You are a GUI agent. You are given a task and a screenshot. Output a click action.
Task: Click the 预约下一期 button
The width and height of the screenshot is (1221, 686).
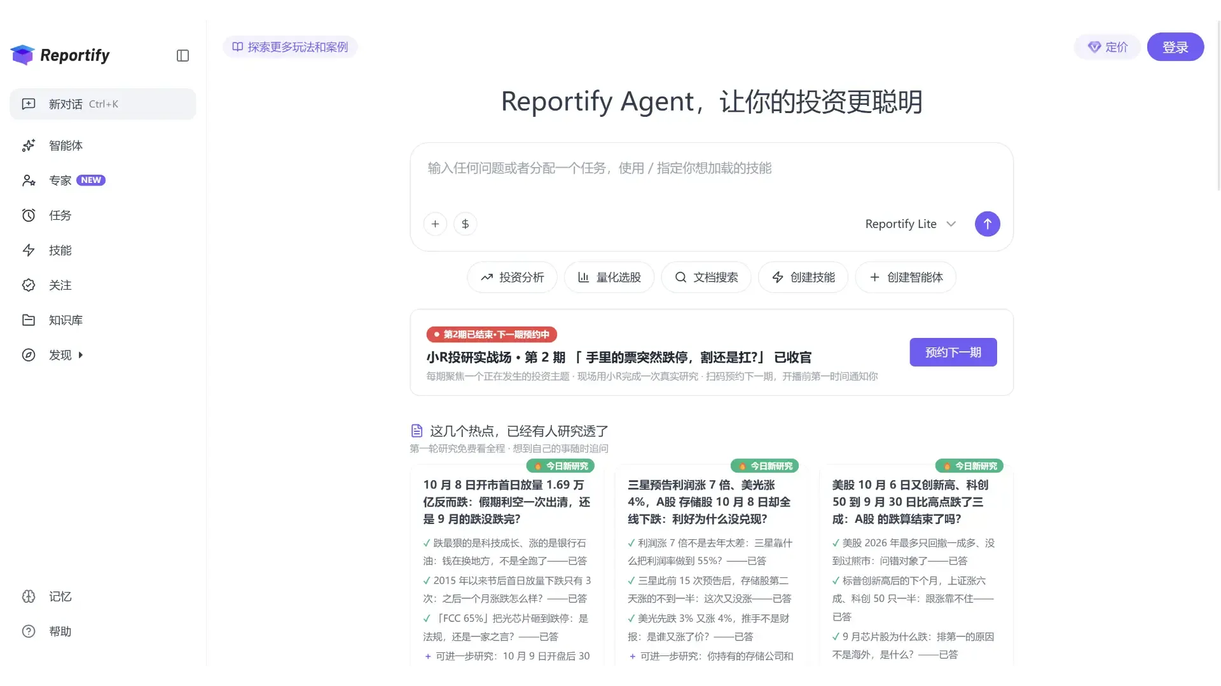[953, 353]
